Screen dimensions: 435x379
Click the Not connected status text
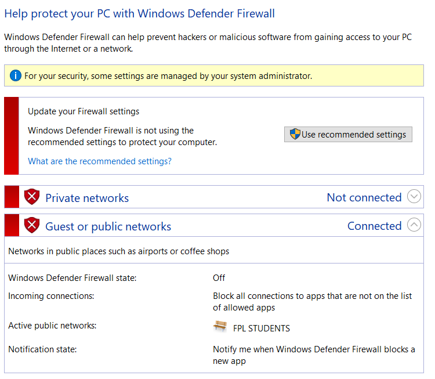pyautogui.click(x=364, y=197)
